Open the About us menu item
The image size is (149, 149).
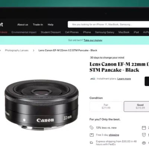pos(23,25)
